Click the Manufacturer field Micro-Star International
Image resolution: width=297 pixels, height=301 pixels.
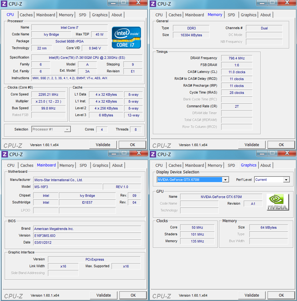point(87,180)
